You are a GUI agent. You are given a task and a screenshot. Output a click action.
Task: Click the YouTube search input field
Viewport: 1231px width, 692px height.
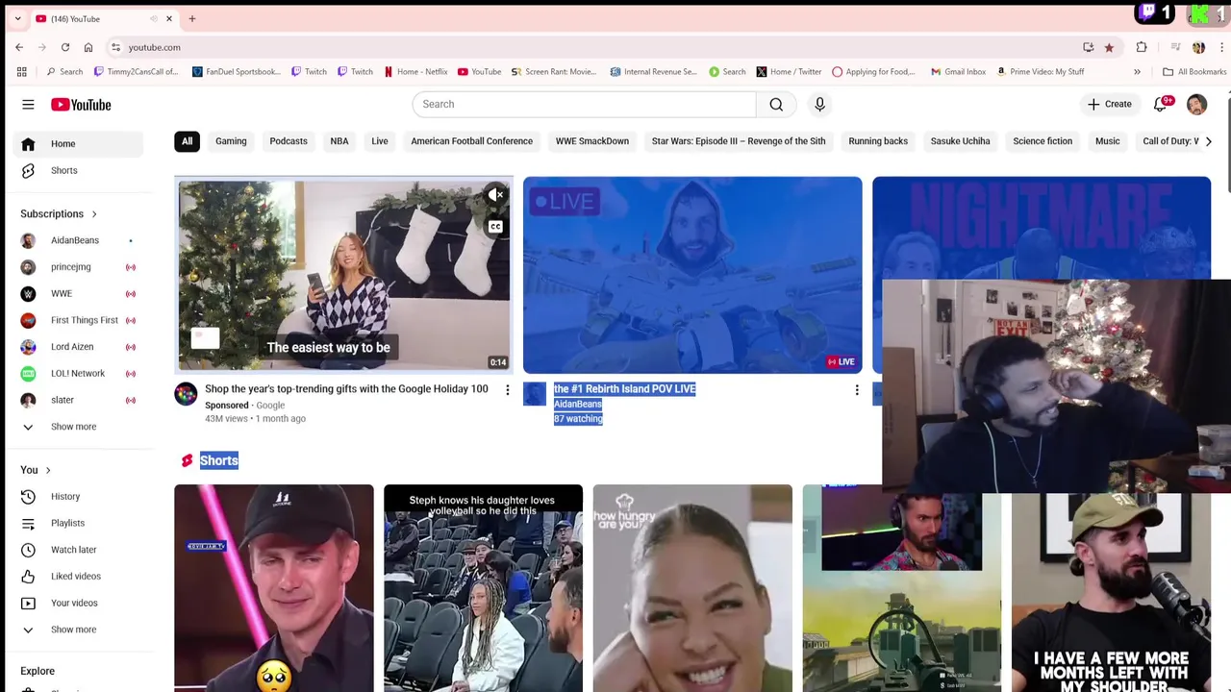(584, 104)
